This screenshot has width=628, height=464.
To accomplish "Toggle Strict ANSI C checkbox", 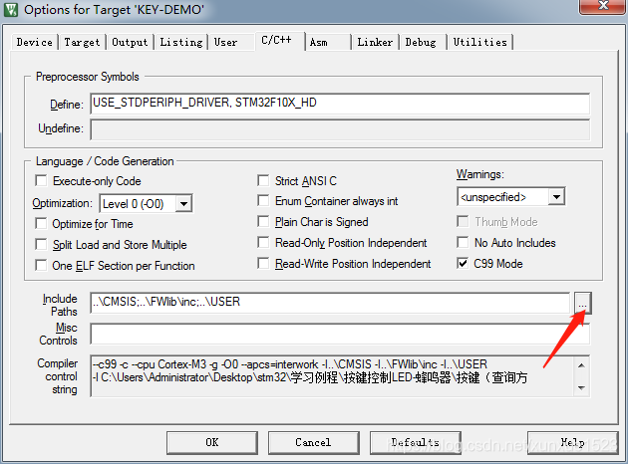I will click(x=263, y=180).
